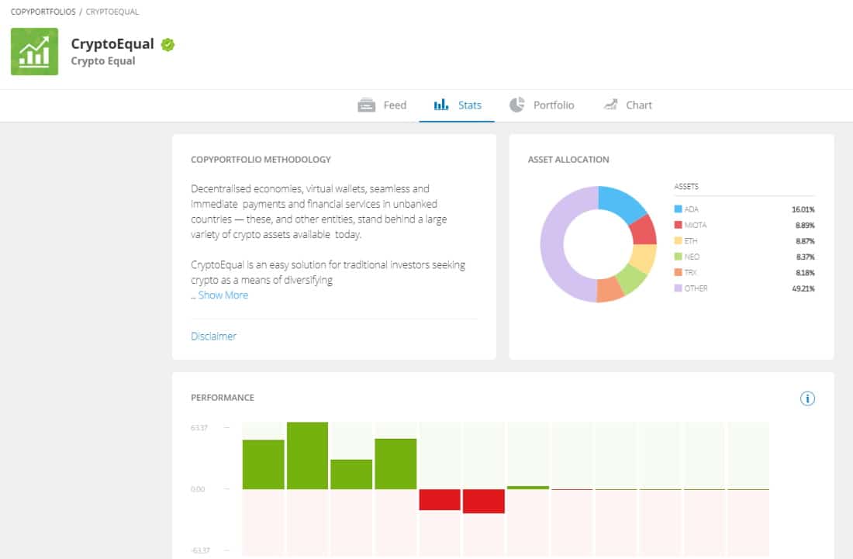Click the yellow ETH donut segment
The width and height of the screenshot is (853, 559).
[644, 257]
